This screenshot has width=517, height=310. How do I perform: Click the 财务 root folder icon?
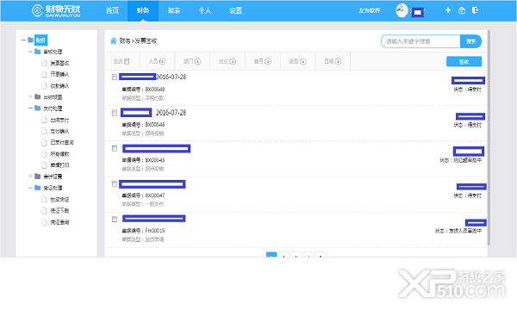pyautogui.click(x=30, y=40)
